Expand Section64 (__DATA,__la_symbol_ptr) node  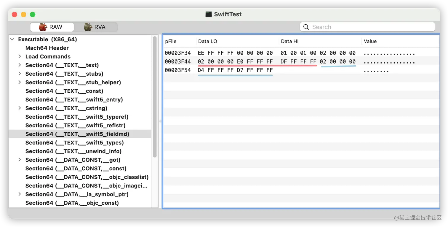(20, 194)
